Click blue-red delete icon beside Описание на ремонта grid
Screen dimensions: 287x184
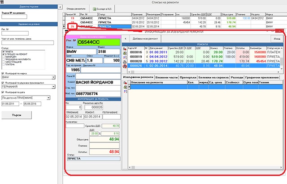[x=125, y=92]
